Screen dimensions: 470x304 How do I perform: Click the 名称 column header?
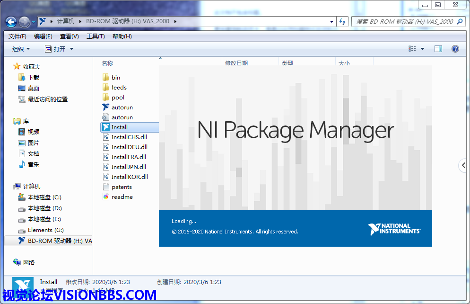(107, 63)
